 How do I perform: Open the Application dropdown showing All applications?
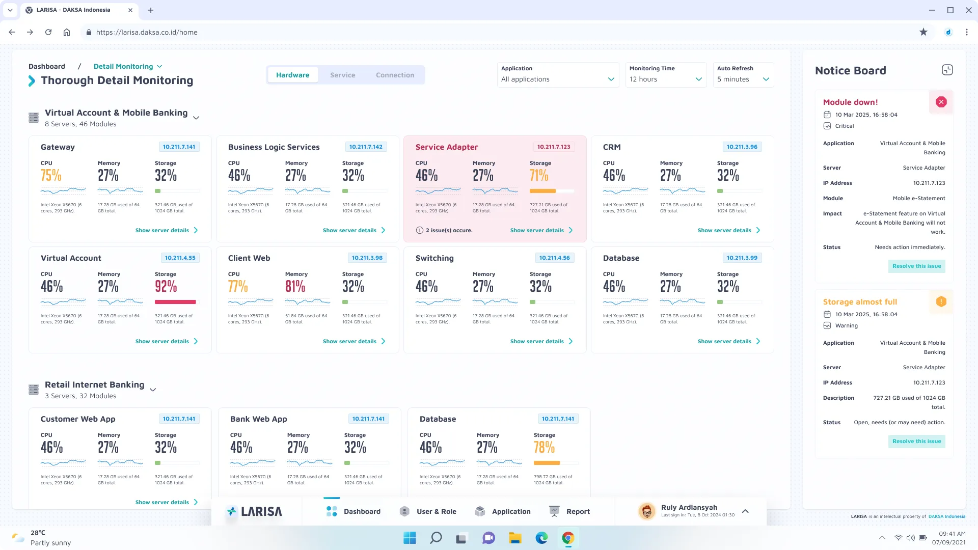(x=558, y=75)
